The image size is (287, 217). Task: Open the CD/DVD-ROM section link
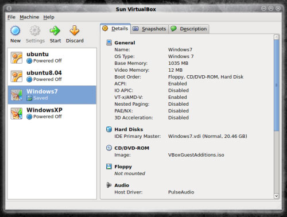coord(131,148)
